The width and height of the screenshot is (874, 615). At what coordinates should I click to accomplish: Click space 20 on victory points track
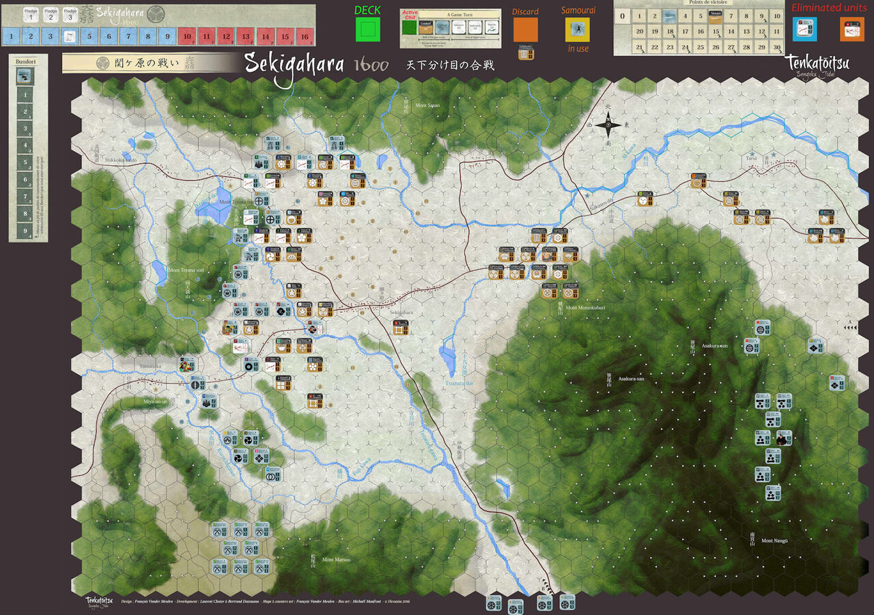(x=640, y=31)
